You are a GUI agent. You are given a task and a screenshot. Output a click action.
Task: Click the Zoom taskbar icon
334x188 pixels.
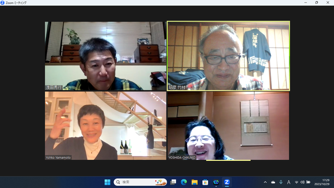[x=226, y=182]
